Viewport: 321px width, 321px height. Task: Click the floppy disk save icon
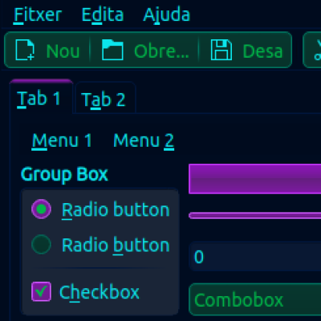pyautogui.click(x=221, y=50)
